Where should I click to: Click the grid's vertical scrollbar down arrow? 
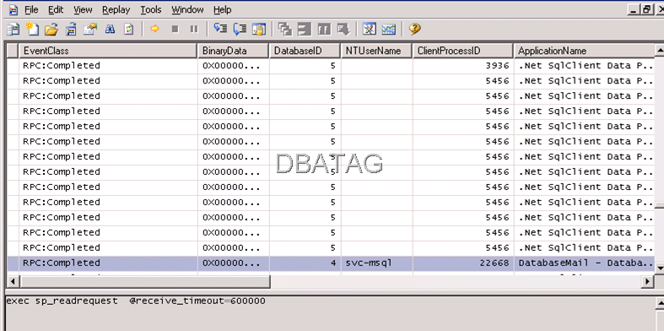[x=659, y=268]
